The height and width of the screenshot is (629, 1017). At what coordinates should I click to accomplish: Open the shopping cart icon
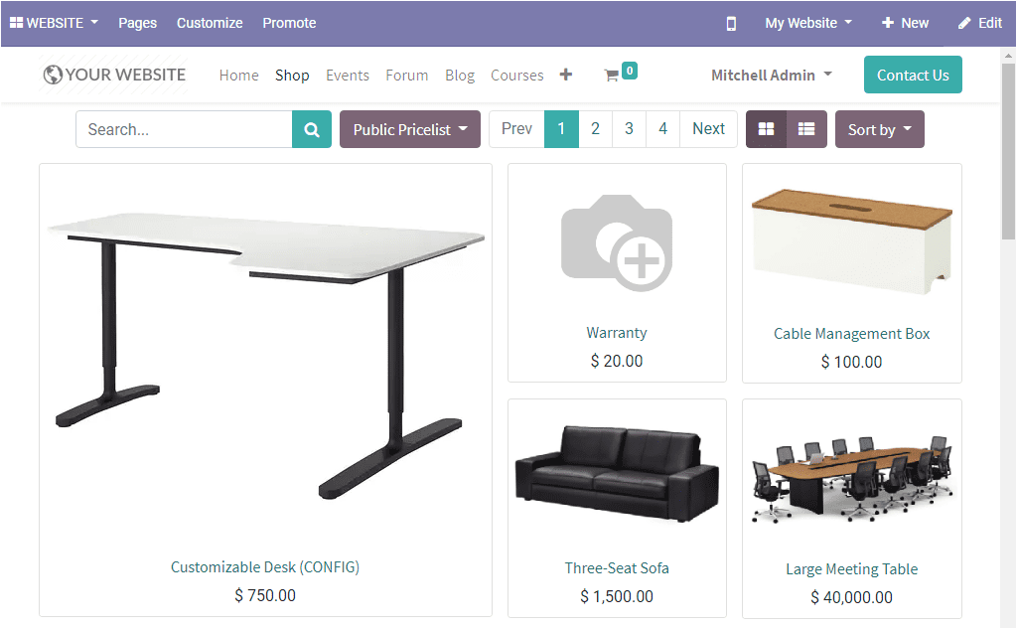[611, 76]
